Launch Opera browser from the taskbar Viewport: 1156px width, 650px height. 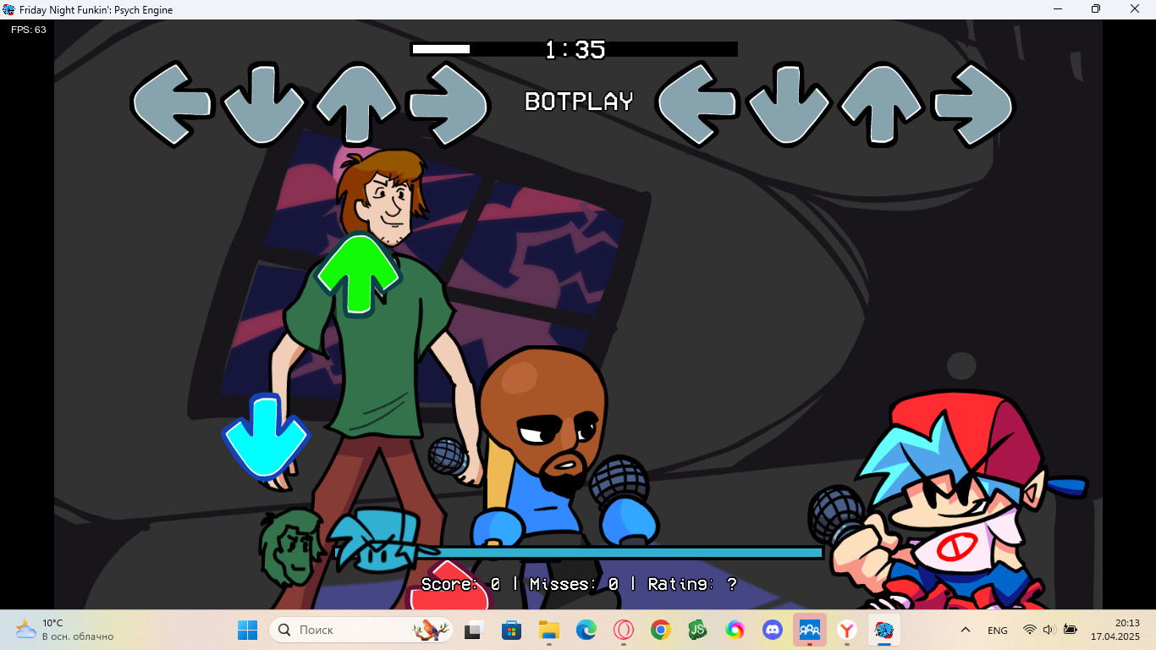tap(625, 630)
